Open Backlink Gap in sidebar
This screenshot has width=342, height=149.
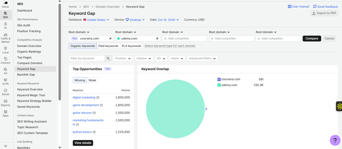coord(26,75)
